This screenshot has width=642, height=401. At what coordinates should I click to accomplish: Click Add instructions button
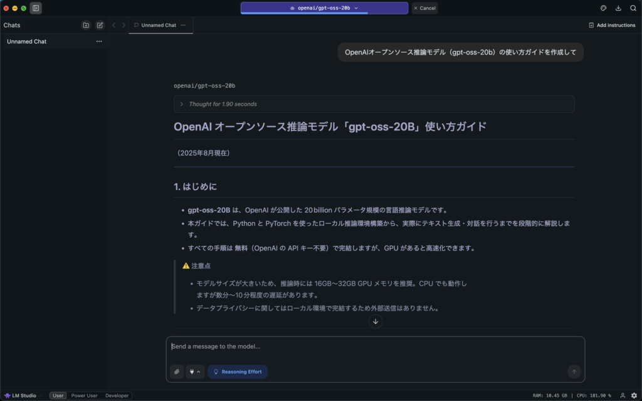[x=612, y=25]
